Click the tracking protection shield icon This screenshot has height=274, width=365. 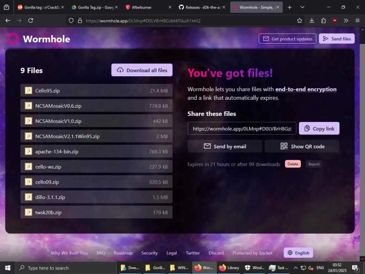(x=71, y=21)
